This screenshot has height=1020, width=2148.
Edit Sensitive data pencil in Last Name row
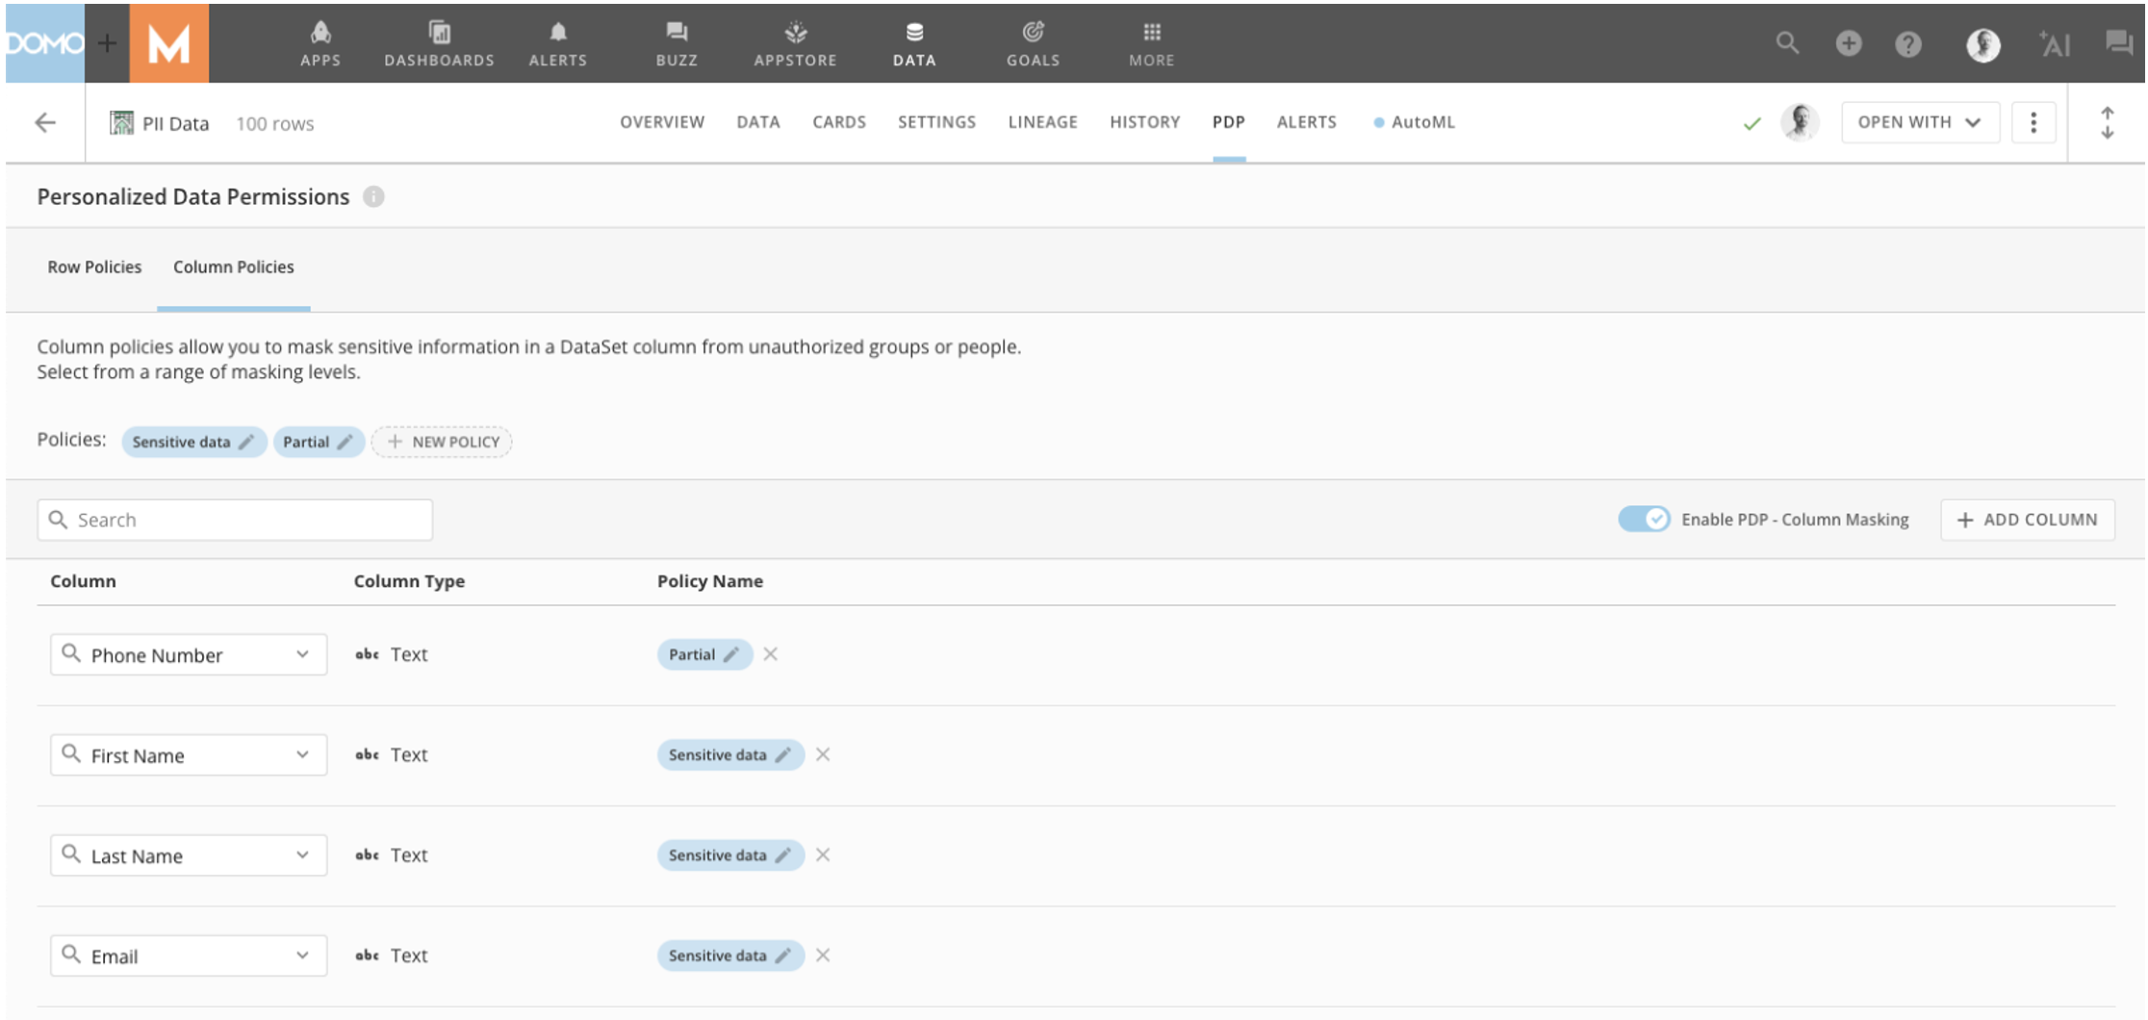[x=783, y=854]
